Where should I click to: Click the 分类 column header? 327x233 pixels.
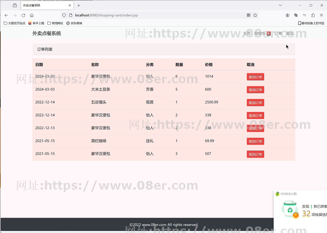click(150, 65)
